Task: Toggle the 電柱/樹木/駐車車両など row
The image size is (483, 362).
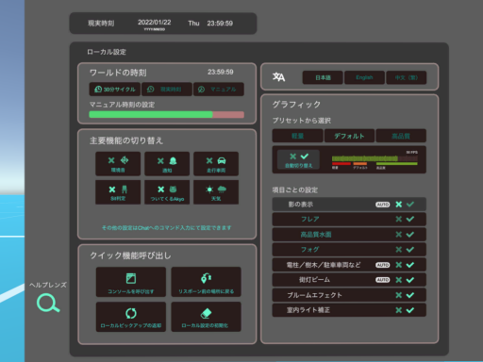Action: point(349,265)
